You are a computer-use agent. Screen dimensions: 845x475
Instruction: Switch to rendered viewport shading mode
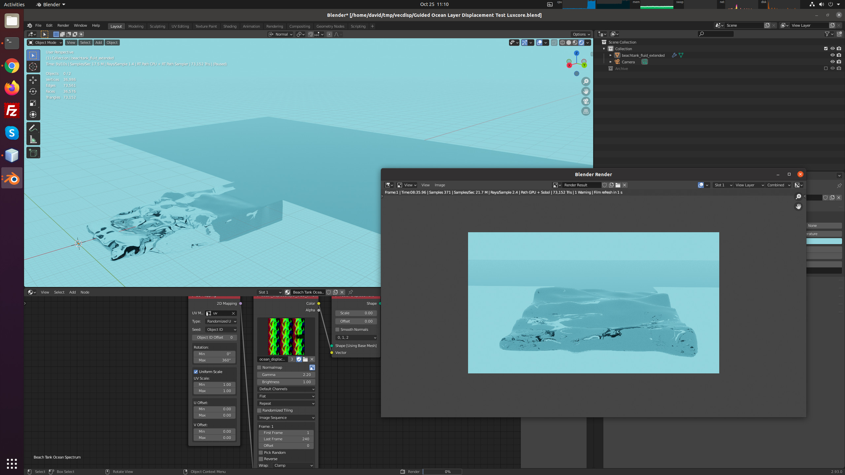pyautogui.click(x=581, y=43)
